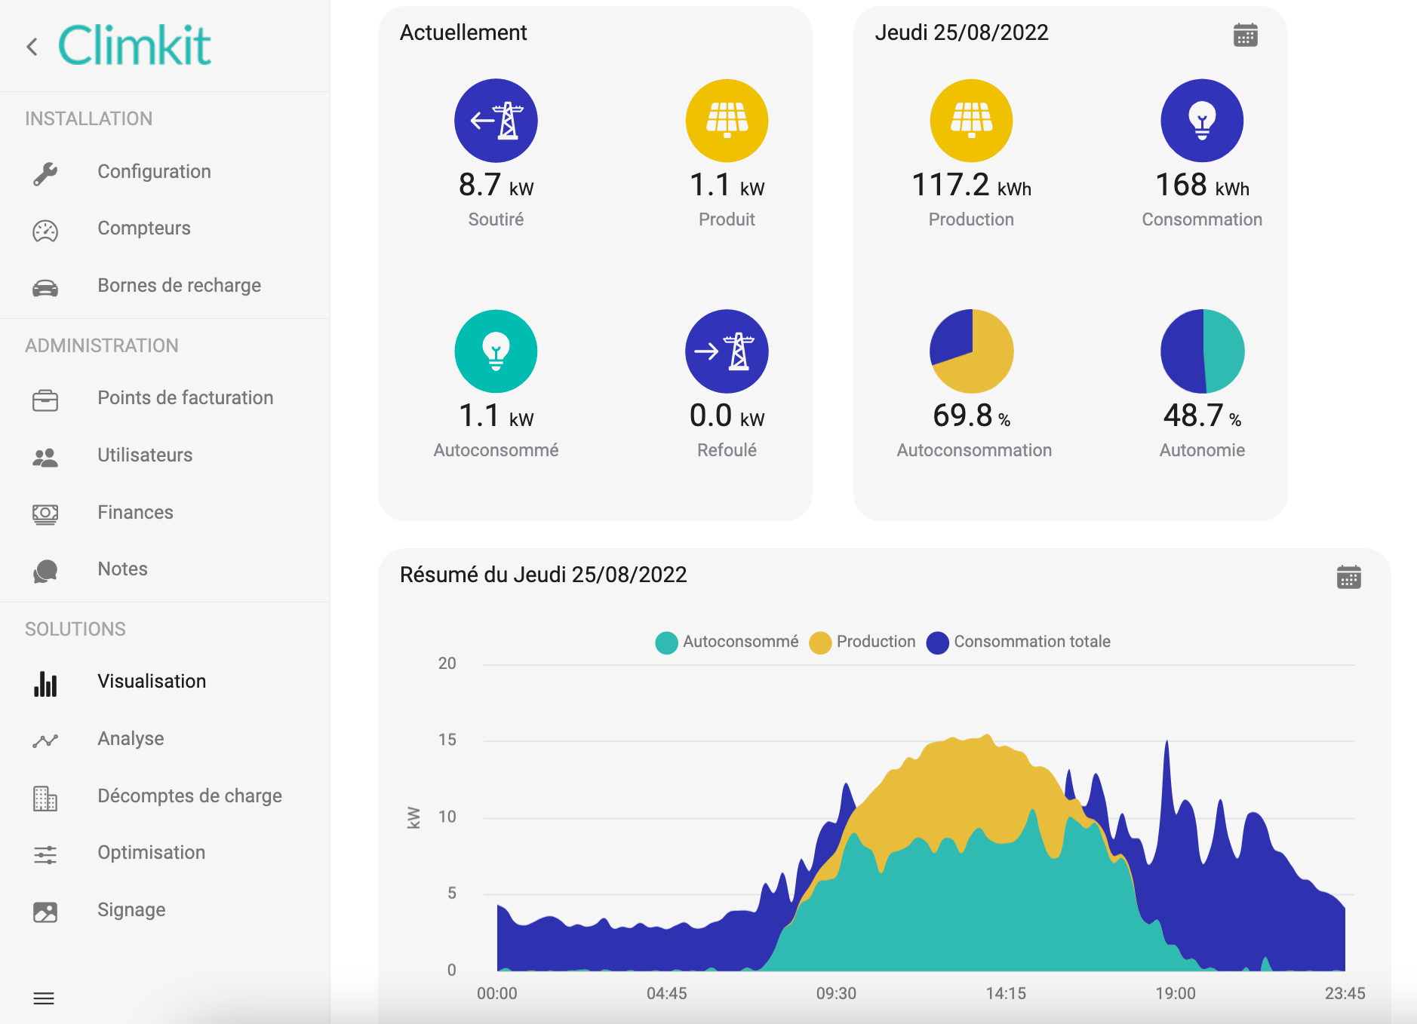Click the briefcase icon for Points de facturation

[x=45, y=400]
